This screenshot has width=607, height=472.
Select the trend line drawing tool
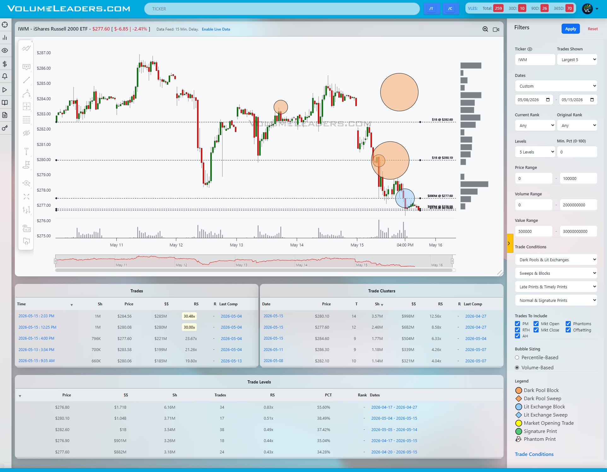tap(26, 80)
